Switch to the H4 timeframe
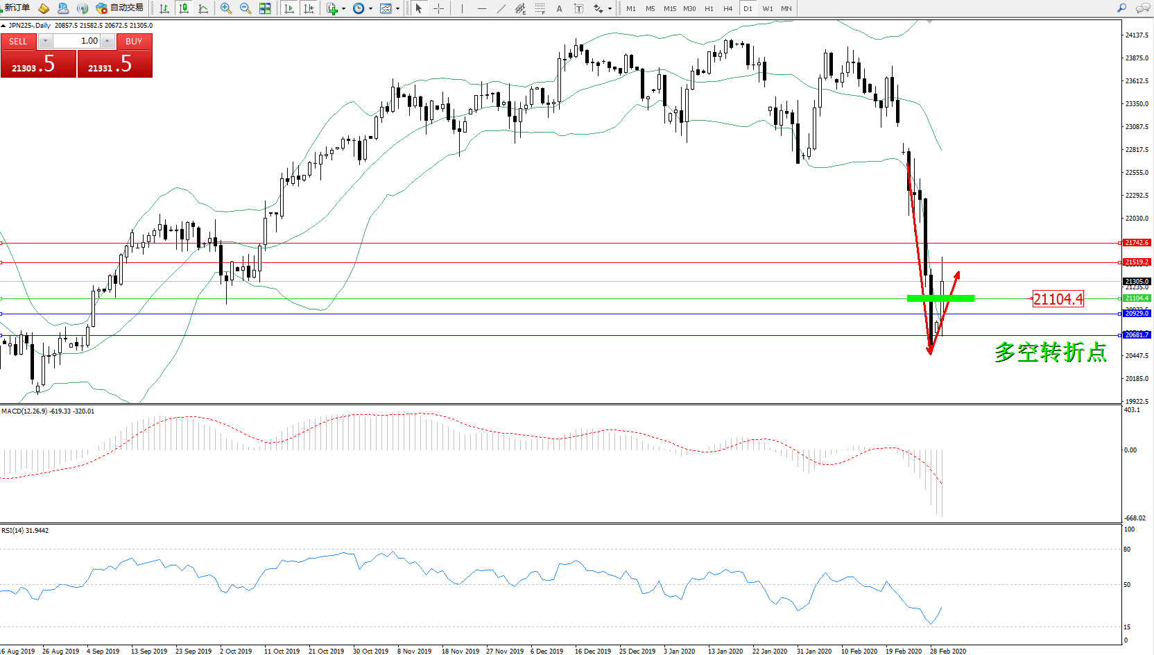 tap(727, 8)
